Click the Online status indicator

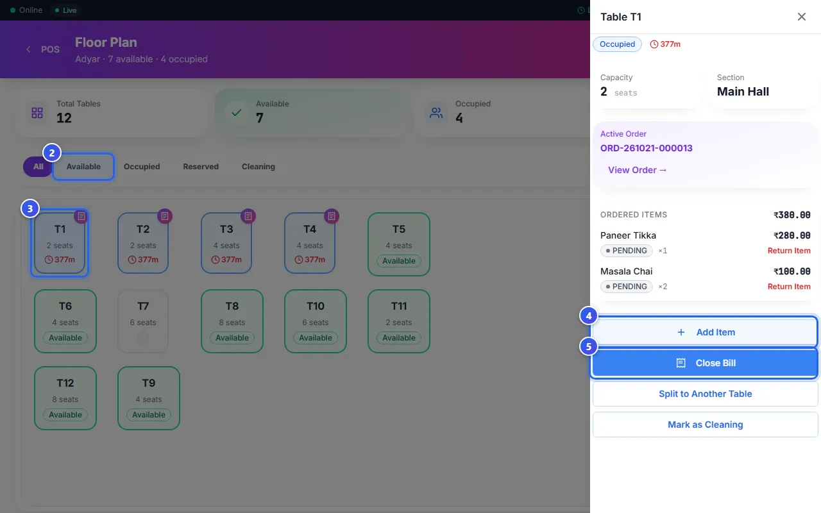26,10
